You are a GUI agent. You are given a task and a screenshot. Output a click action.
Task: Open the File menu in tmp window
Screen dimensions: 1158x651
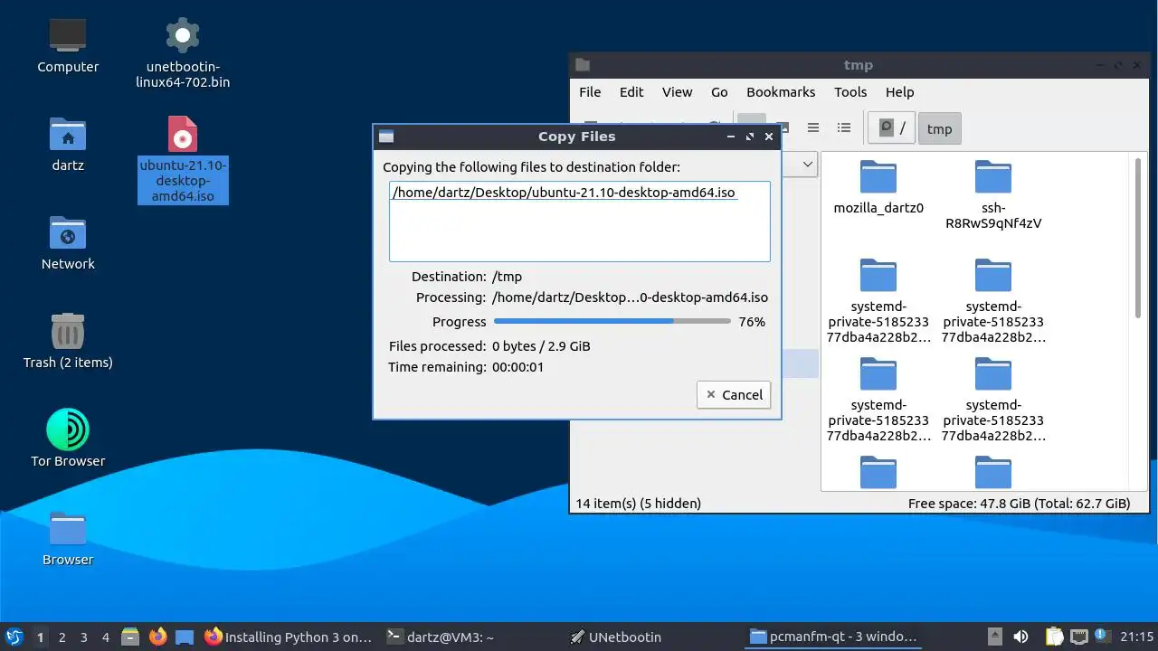[590, 92]
